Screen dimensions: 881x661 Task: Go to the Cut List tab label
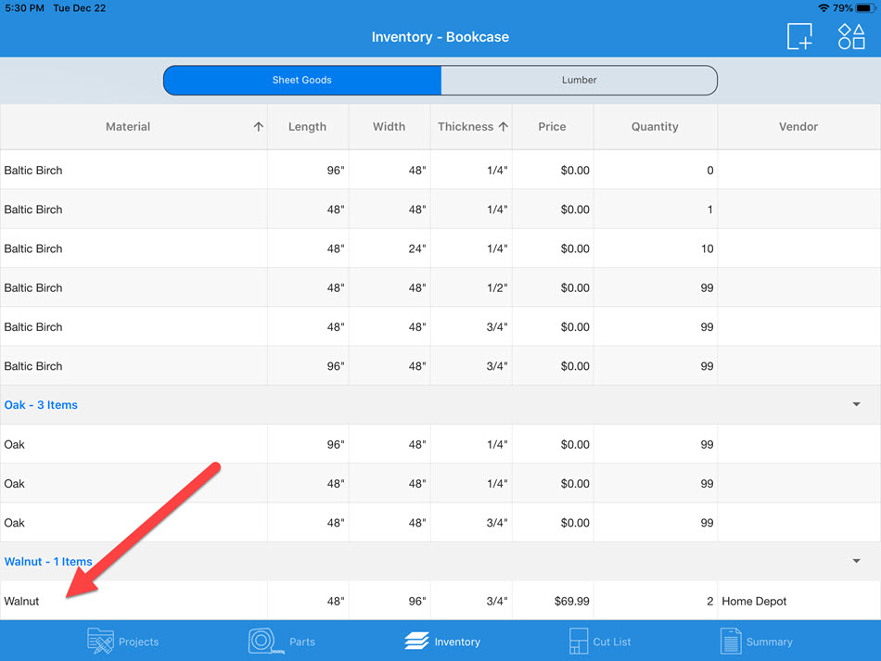[x=612, y=642]
